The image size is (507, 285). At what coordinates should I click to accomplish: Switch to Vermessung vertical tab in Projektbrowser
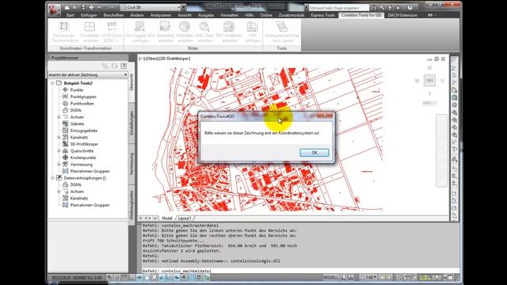132,164
